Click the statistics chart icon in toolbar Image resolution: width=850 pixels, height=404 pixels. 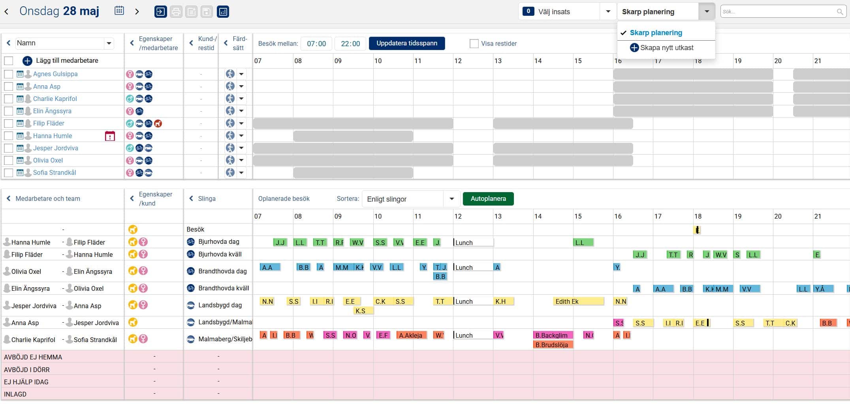coord(223,12)
